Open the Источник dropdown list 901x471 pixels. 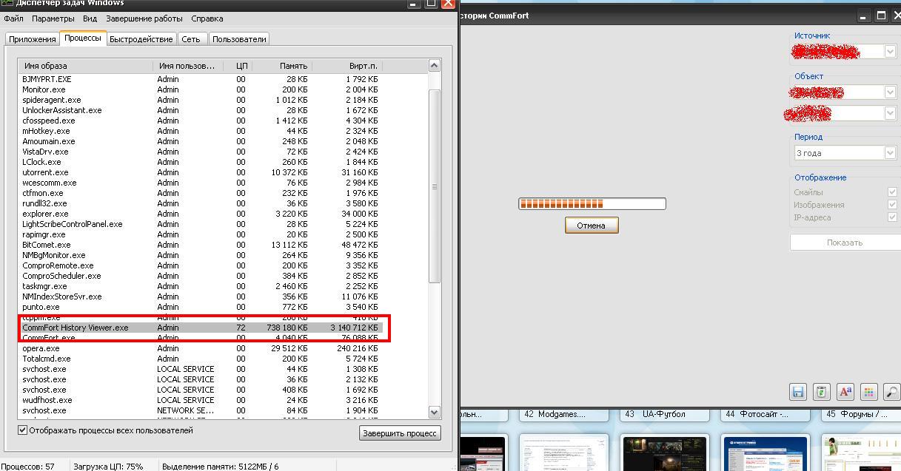[x=890, y=52]
